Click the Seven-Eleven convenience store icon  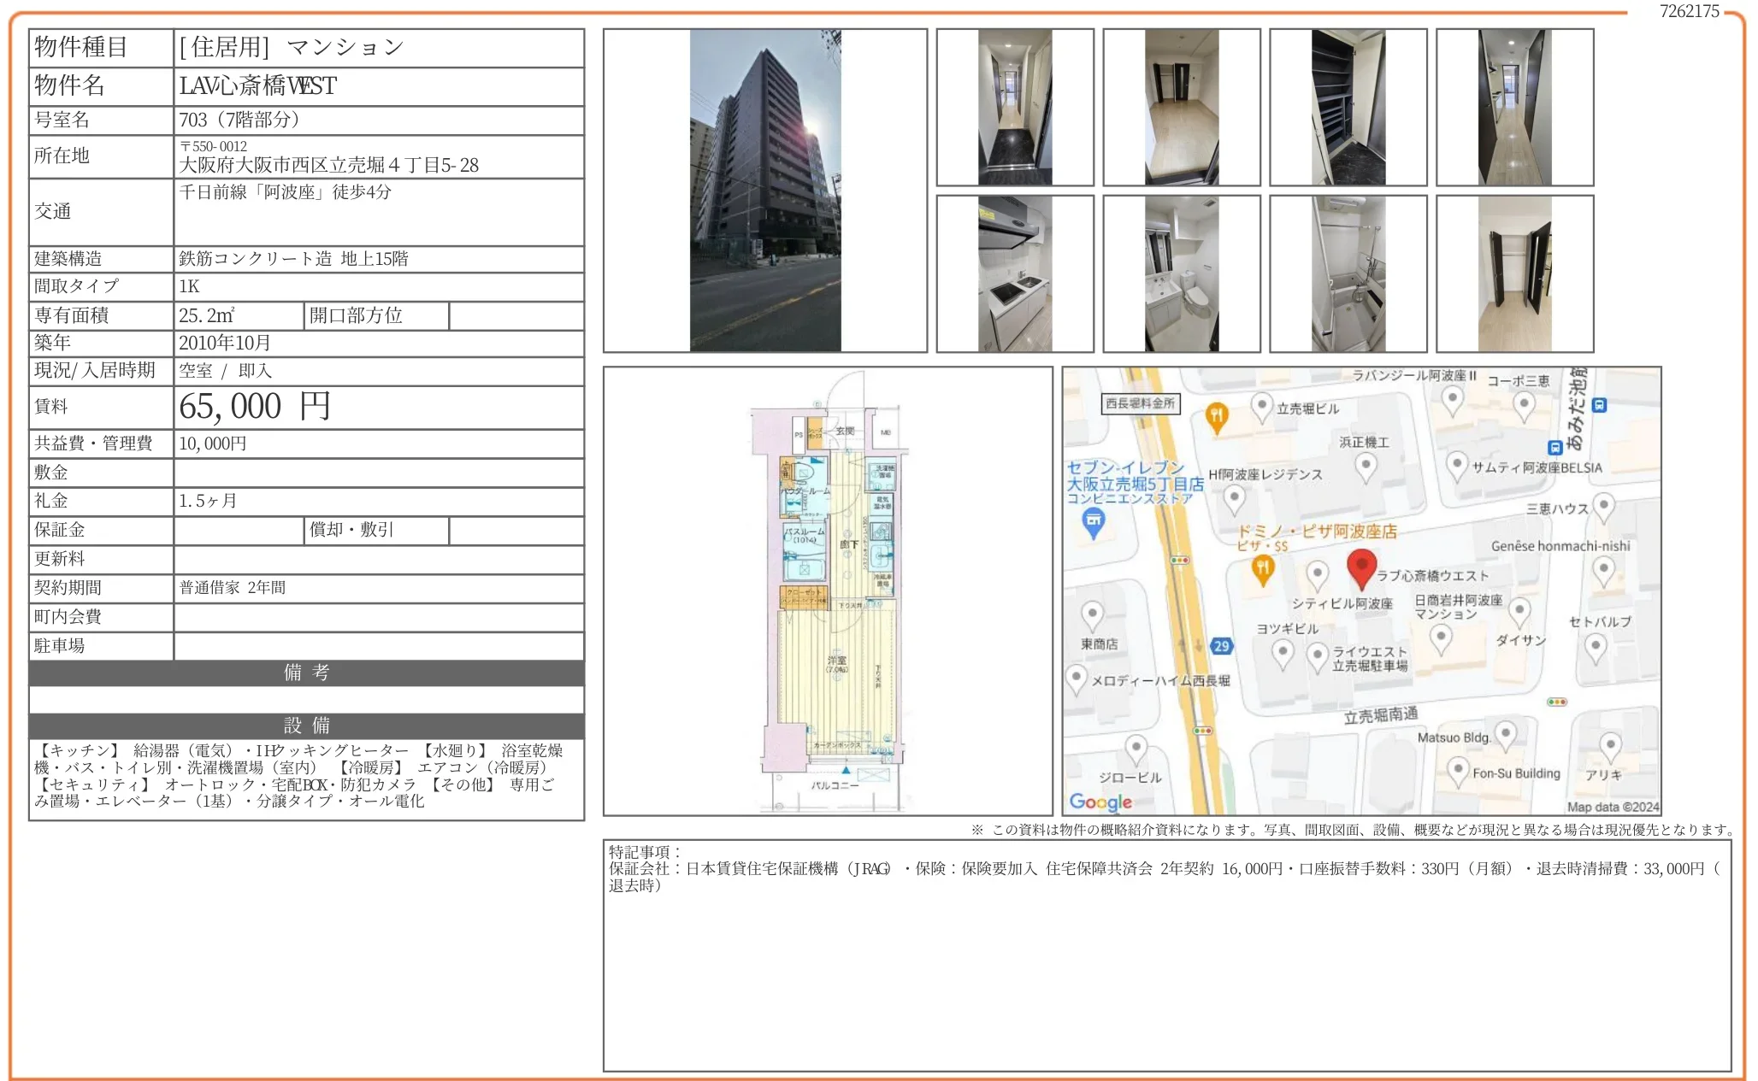click(1094, 521)
